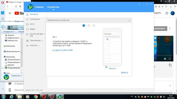Screen dimensions: 177x99
Task: Expand the dropdown arrow in YouTube Studio panel
Action: pyautogui.click(x=170, y=86)
